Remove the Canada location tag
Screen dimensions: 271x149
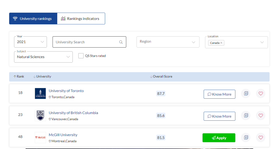(221, 43)
